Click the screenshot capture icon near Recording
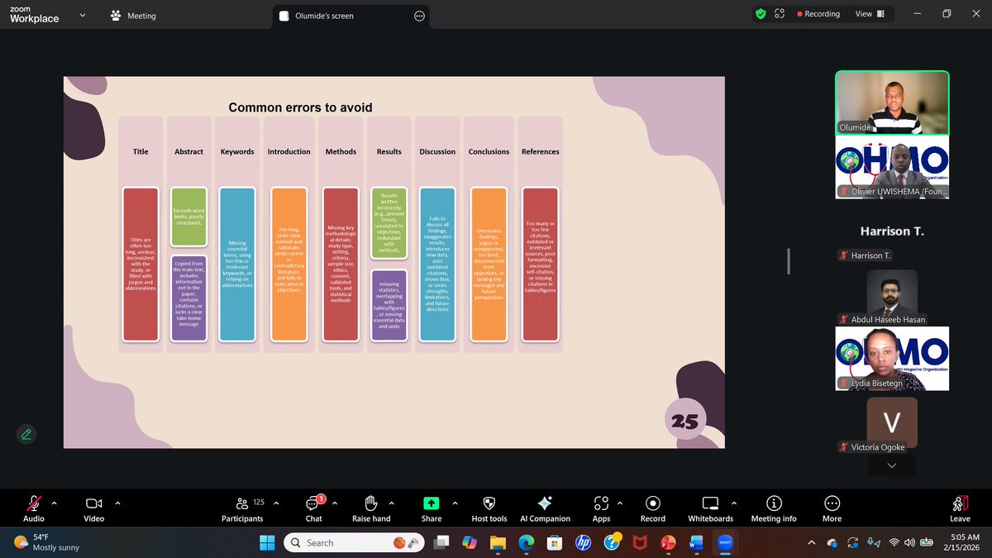The height and width of the screenshot is (558, 992). 780,14
